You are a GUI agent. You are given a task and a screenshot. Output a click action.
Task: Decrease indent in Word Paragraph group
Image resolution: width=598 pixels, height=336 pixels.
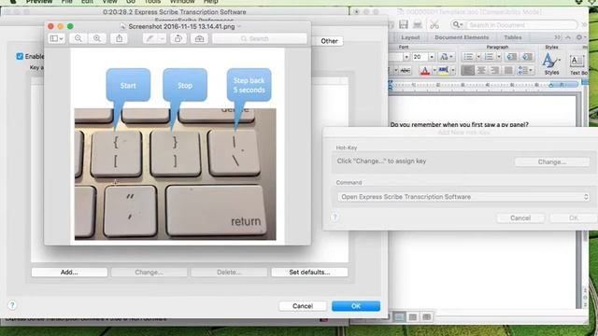tap(511, 57)
